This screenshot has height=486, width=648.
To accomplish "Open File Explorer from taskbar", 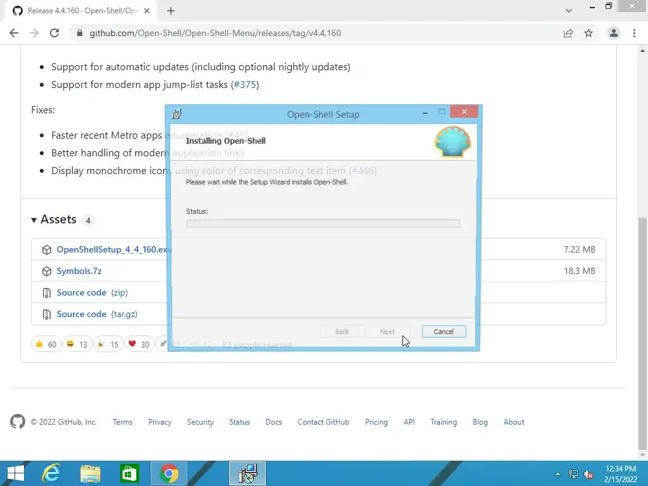I will 90,473.
